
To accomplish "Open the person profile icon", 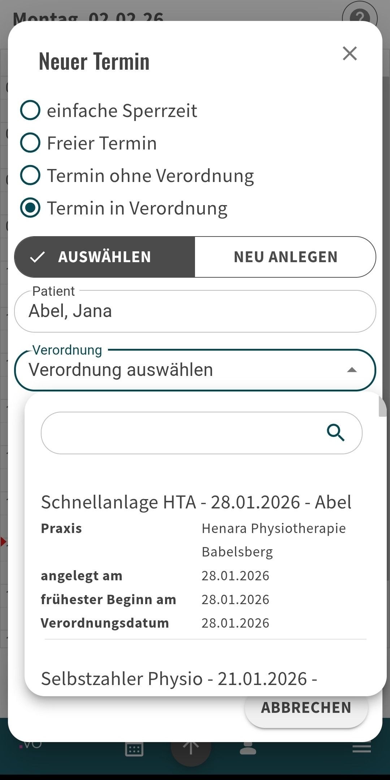I will [x=248, y=749].
